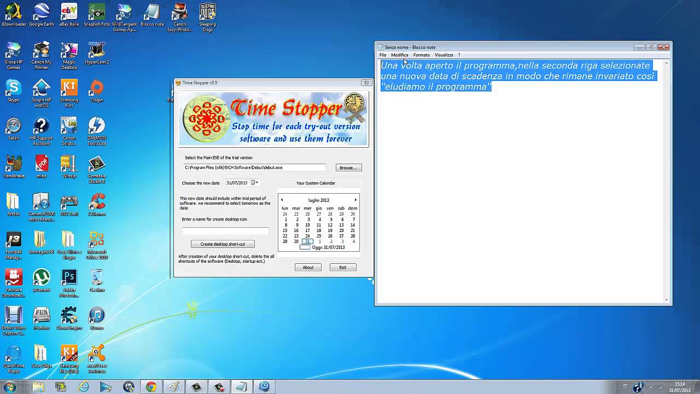
Task: Select the Football Manager desktop icon
Action: [x=13, y=245]
